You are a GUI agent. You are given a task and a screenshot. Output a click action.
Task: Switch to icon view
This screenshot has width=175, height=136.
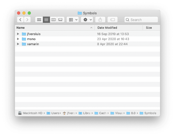pos(39,20)
